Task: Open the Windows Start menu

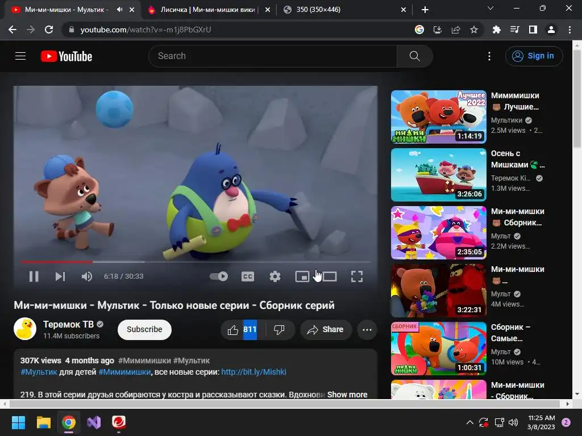Action: tap(18, 422)
